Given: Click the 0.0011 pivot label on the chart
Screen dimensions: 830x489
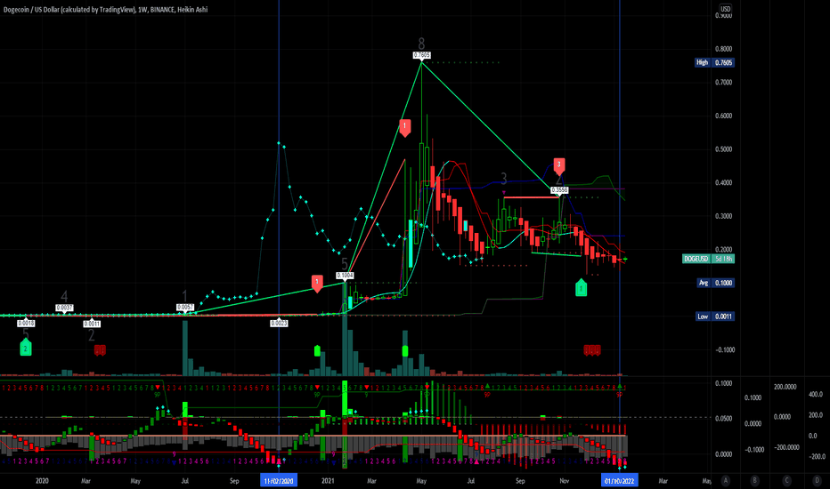Looking at the screenshot, I should click(92, 324).
